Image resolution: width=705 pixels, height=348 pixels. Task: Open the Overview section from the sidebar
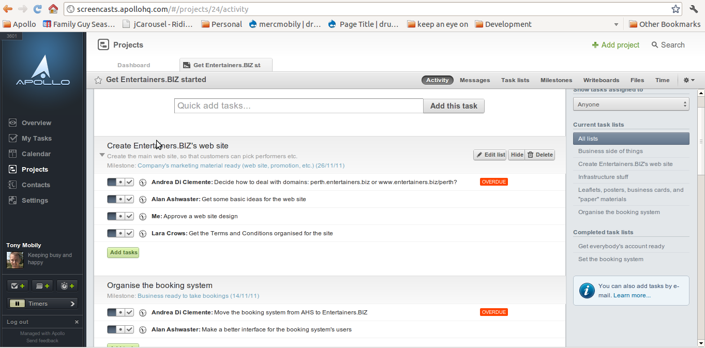(36, 123)
